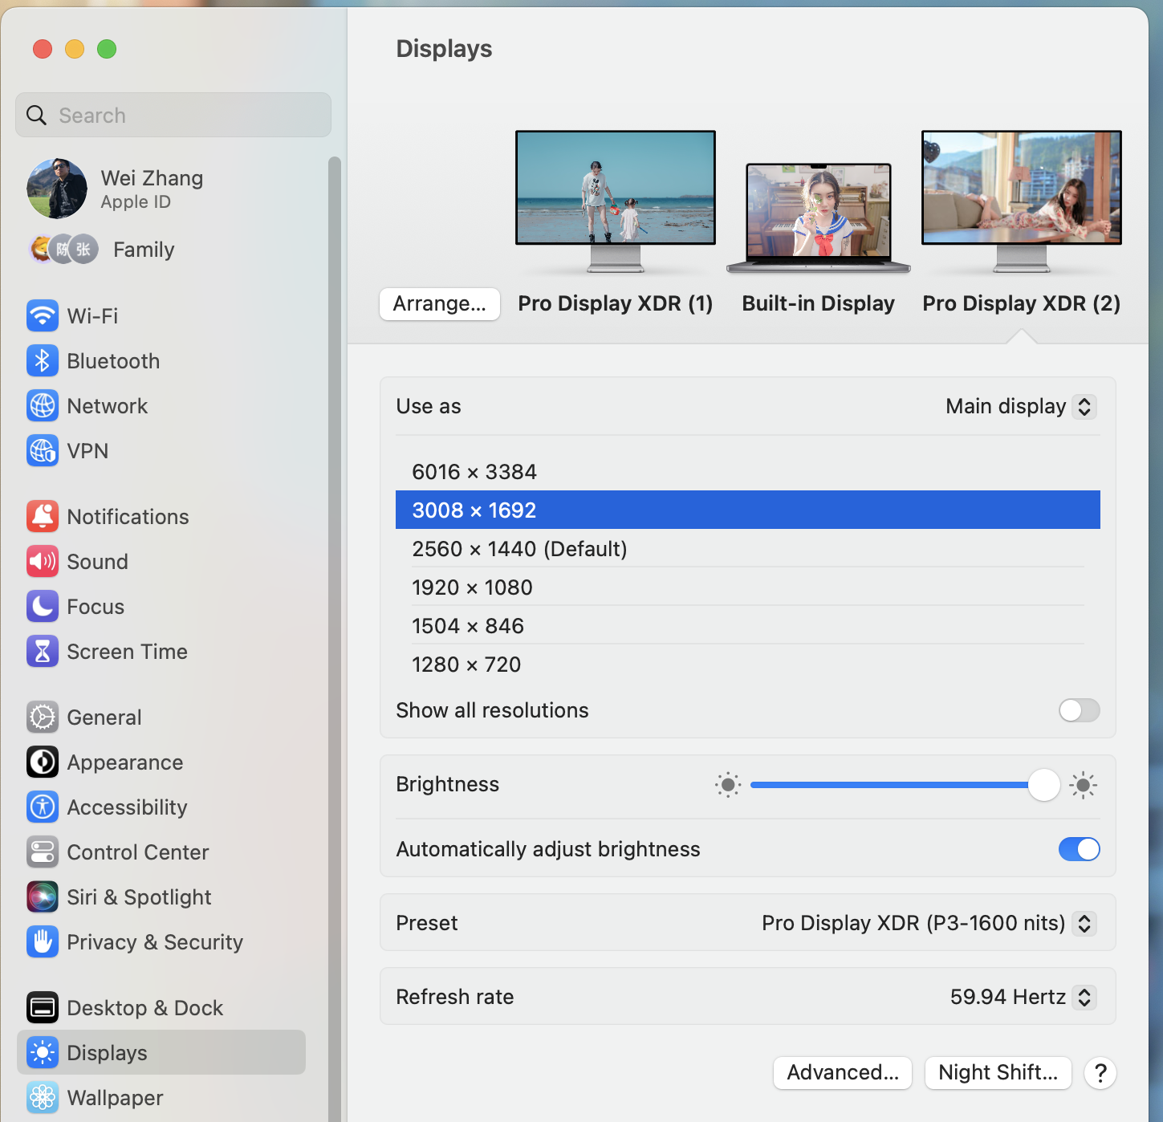The image size is (1163, 1122).
Task: Toggle Show all resolutions switch
Action: tap(1079, 710)
